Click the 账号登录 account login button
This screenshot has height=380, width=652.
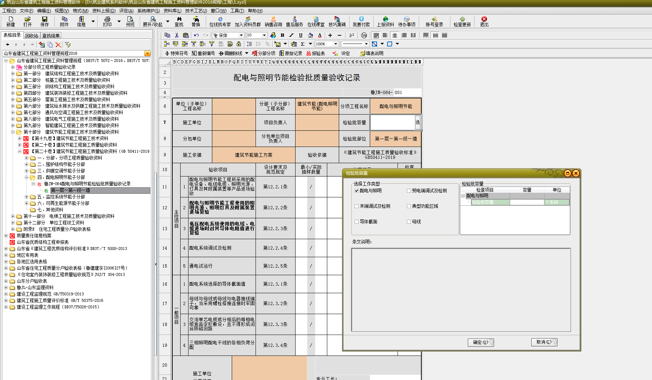tap(434, 21)
